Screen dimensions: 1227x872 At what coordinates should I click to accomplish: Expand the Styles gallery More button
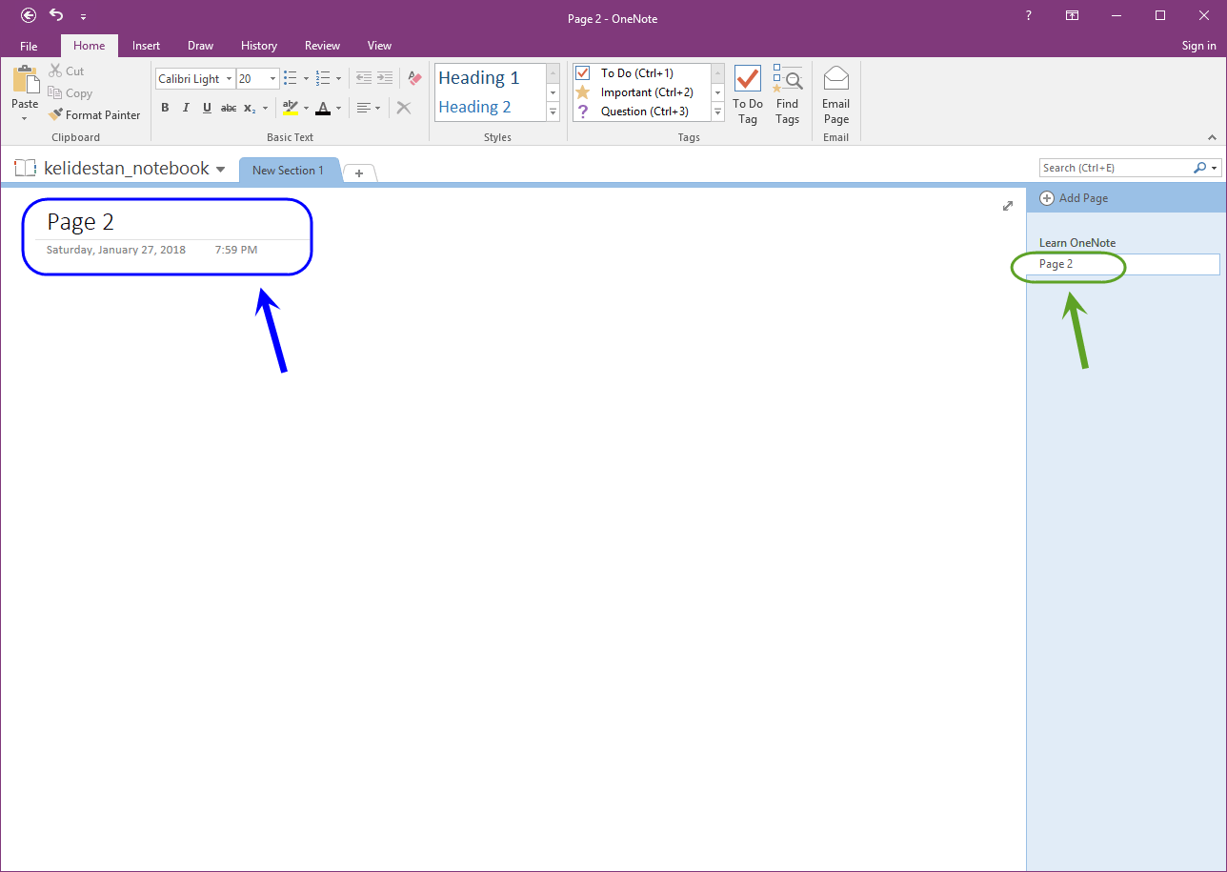(x=553, y=112)
